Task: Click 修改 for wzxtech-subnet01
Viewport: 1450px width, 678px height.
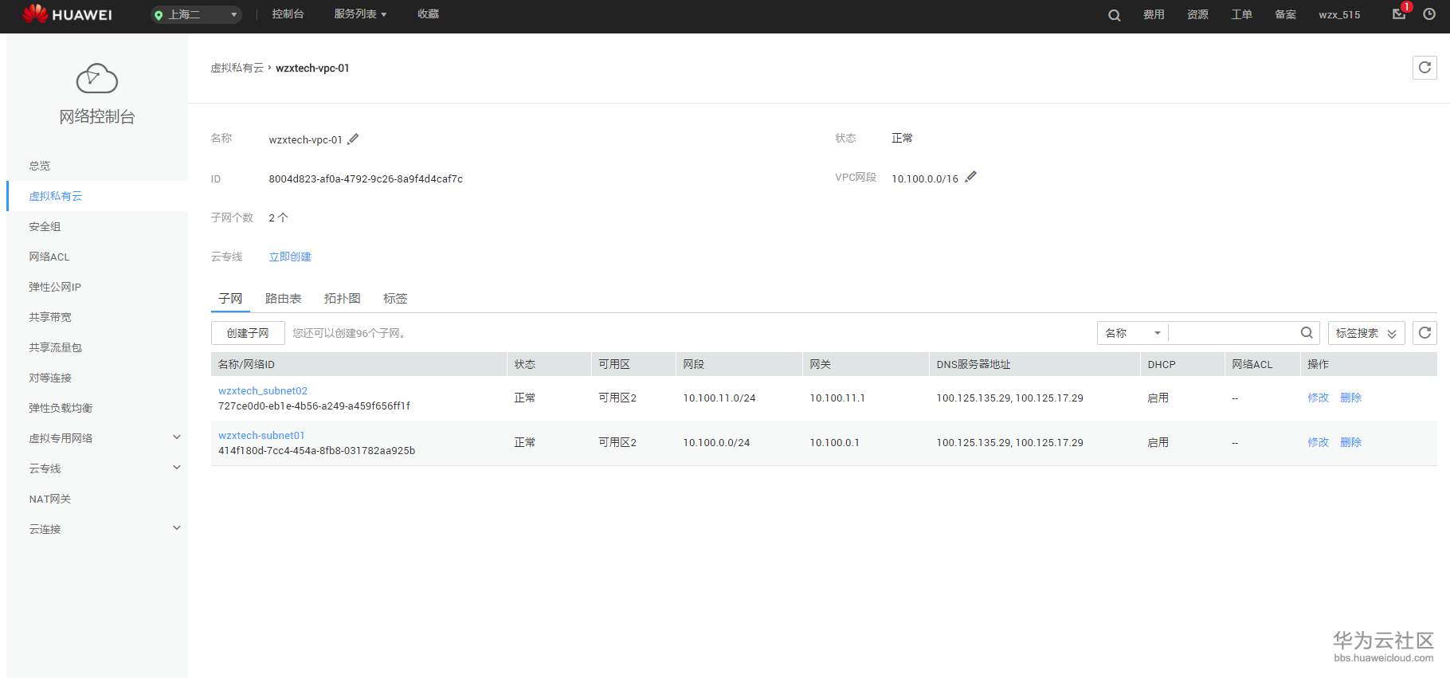Action: click(x=1318, y=442)
